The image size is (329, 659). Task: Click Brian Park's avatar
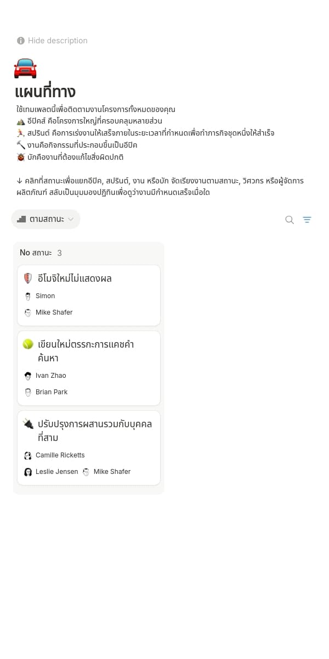point(28,392)
